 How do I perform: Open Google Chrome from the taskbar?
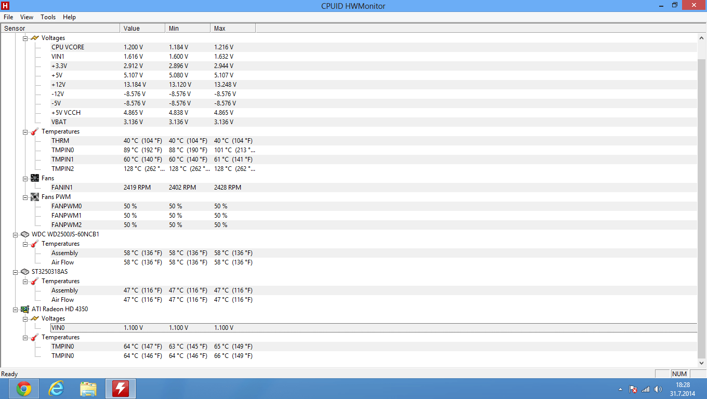[x=23, y=389]
